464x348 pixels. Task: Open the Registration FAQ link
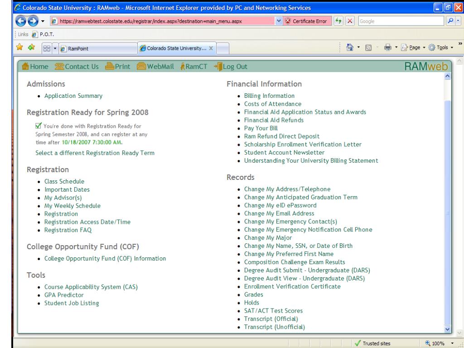pos(68,230)
